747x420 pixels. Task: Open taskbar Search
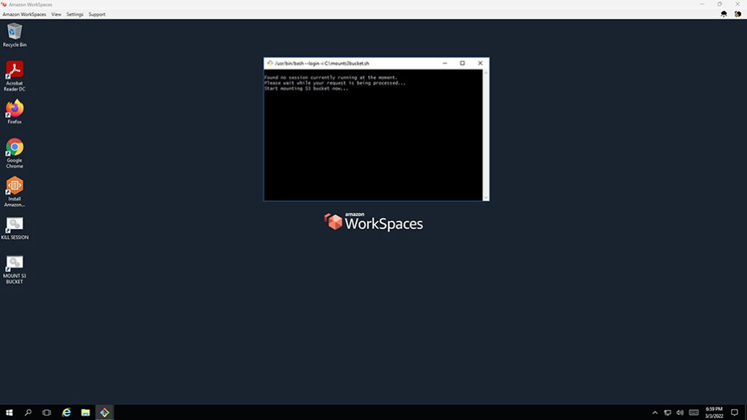[28, 413]
